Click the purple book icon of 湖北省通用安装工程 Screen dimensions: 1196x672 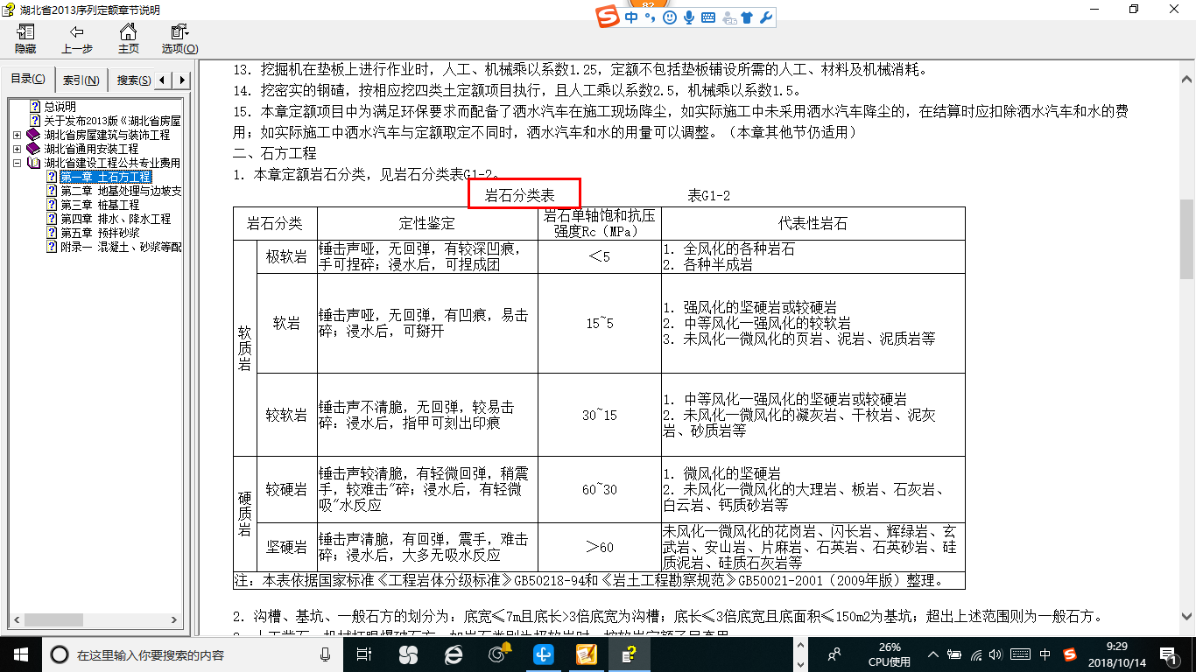(x=33, y=149)
